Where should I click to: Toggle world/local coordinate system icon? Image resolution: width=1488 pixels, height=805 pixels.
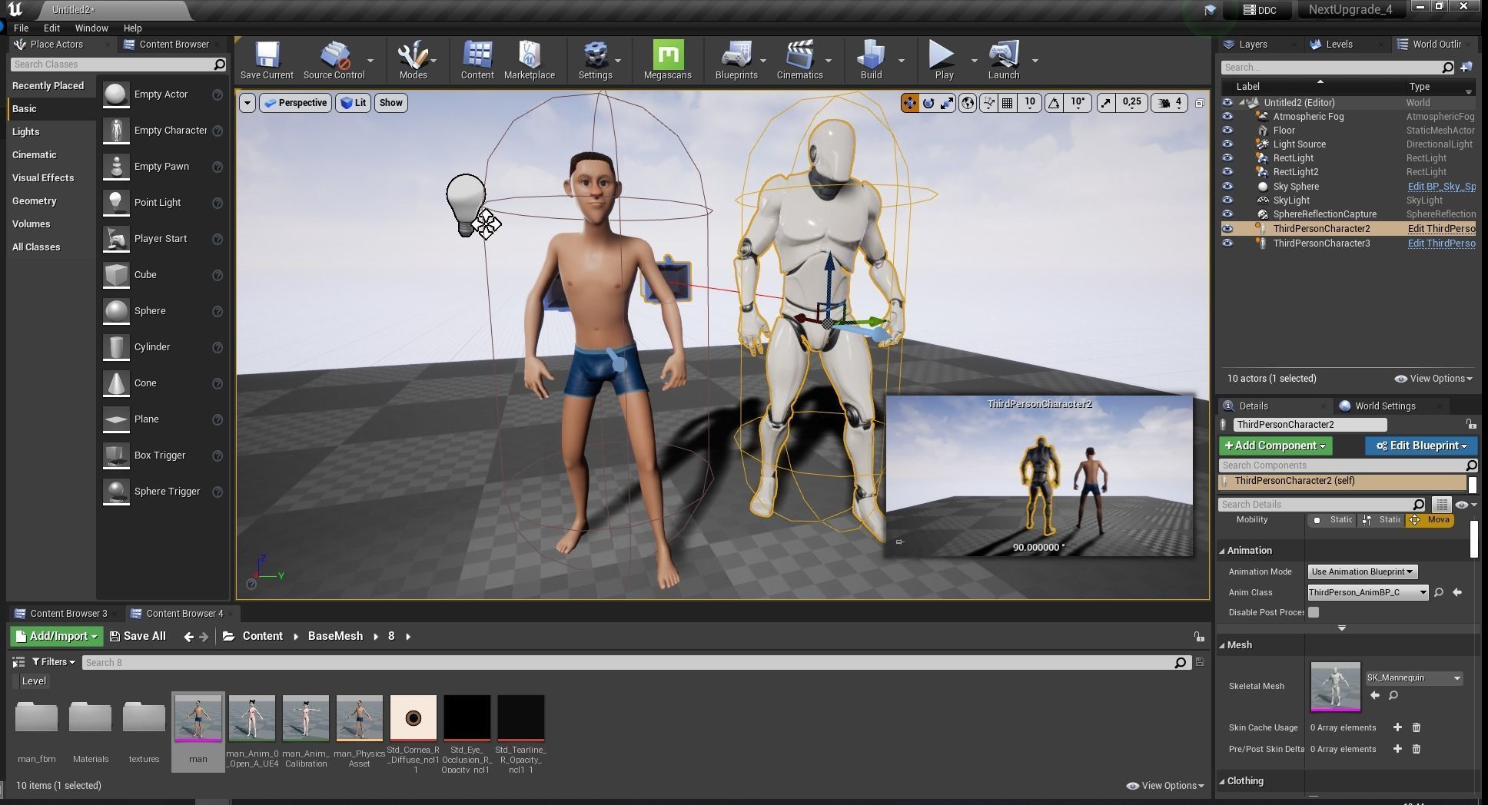pyautogui.click(x=968, y=103)
